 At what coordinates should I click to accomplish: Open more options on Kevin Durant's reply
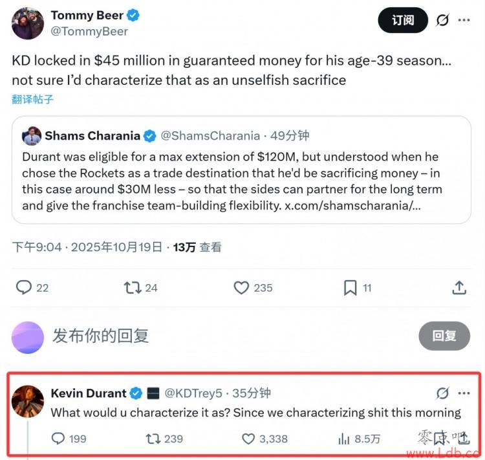pyautogui.click(x=464, y=393)
